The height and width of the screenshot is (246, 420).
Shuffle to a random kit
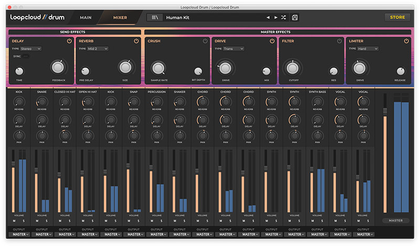pyautogui.click(x=283, y=18)
